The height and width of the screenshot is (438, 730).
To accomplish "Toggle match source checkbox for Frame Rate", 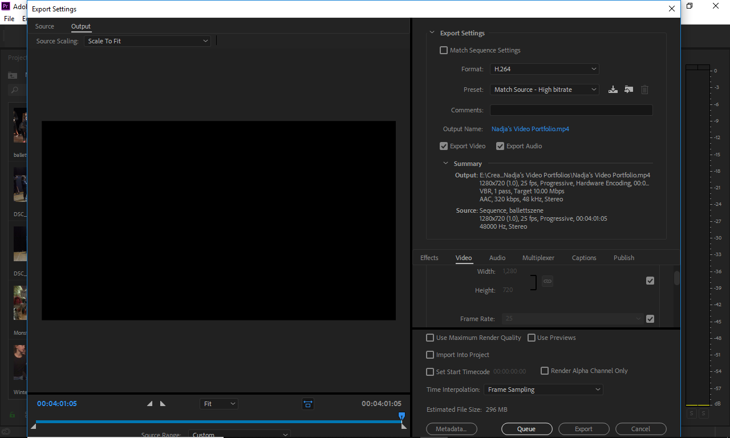I will tap(650, 319).
